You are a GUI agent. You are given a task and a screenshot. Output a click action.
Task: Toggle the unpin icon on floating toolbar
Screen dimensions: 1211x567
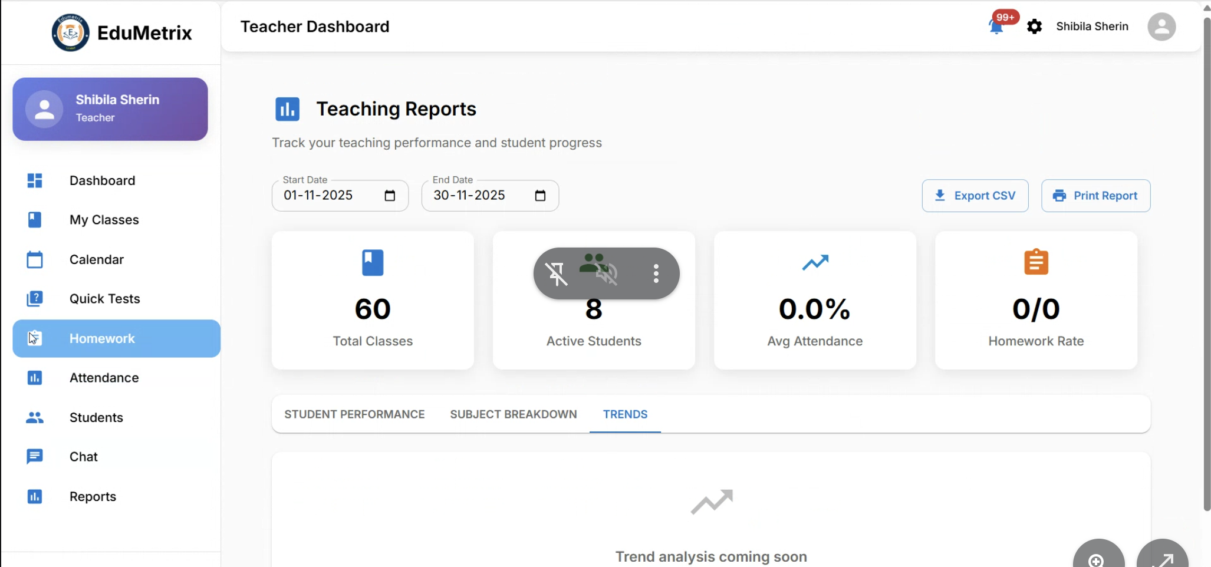556,273
